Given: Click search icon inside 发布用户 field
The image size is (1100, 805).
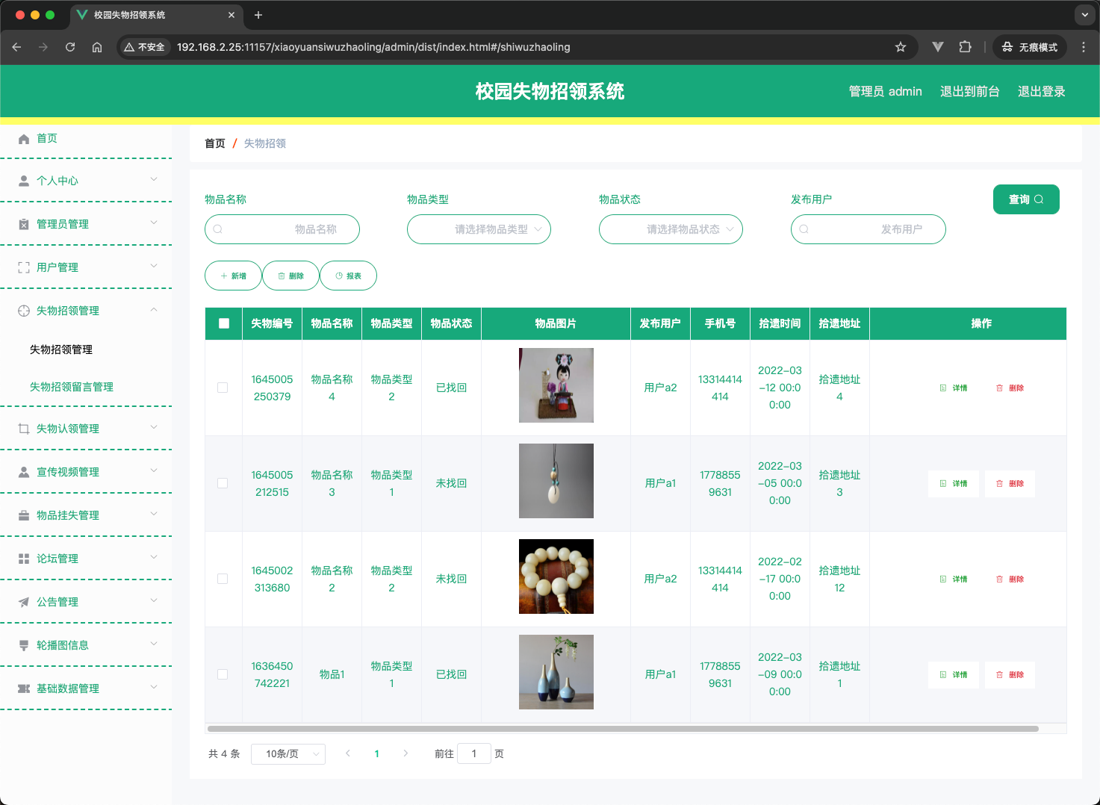Looking at the screenshot, I should pyautogui.click(x=804, y=229).
